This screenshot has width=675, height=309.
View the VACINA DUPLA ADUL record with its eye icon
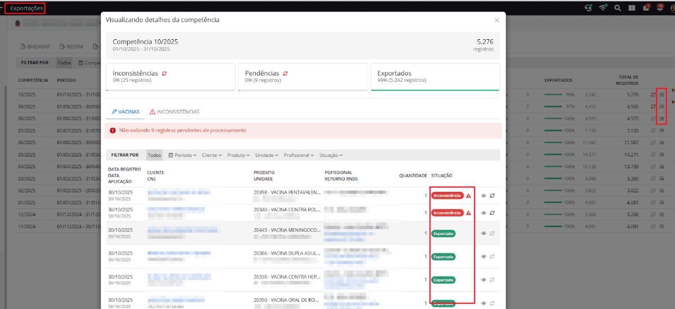click(x=483, y=256)
